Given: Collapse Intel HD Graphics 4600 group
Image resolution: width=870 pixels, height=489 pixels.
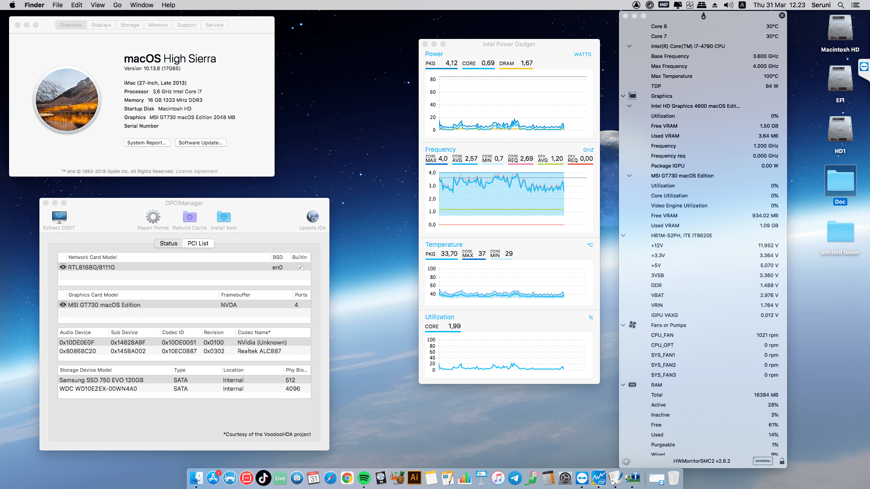Looking at the screenshot, I should pyautogui.click(x=629, y=106).
